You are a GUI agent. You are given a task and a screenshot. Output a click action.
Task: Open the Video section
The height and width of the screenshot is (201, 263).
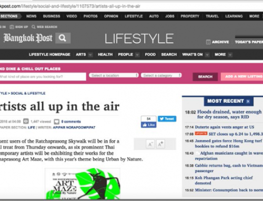(72, 16)
